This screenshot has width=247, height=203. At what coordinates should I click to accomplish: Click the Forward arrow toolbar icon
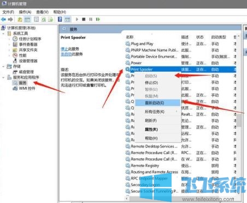10,19
